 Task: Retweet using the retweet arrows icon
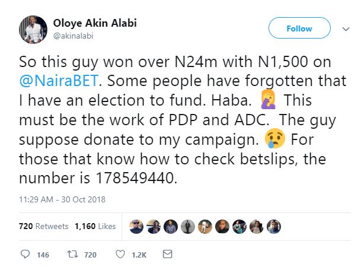pos(73,254)
